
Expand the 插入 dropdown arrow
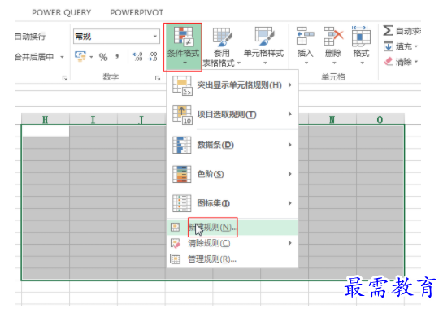(x=306, y=63)
